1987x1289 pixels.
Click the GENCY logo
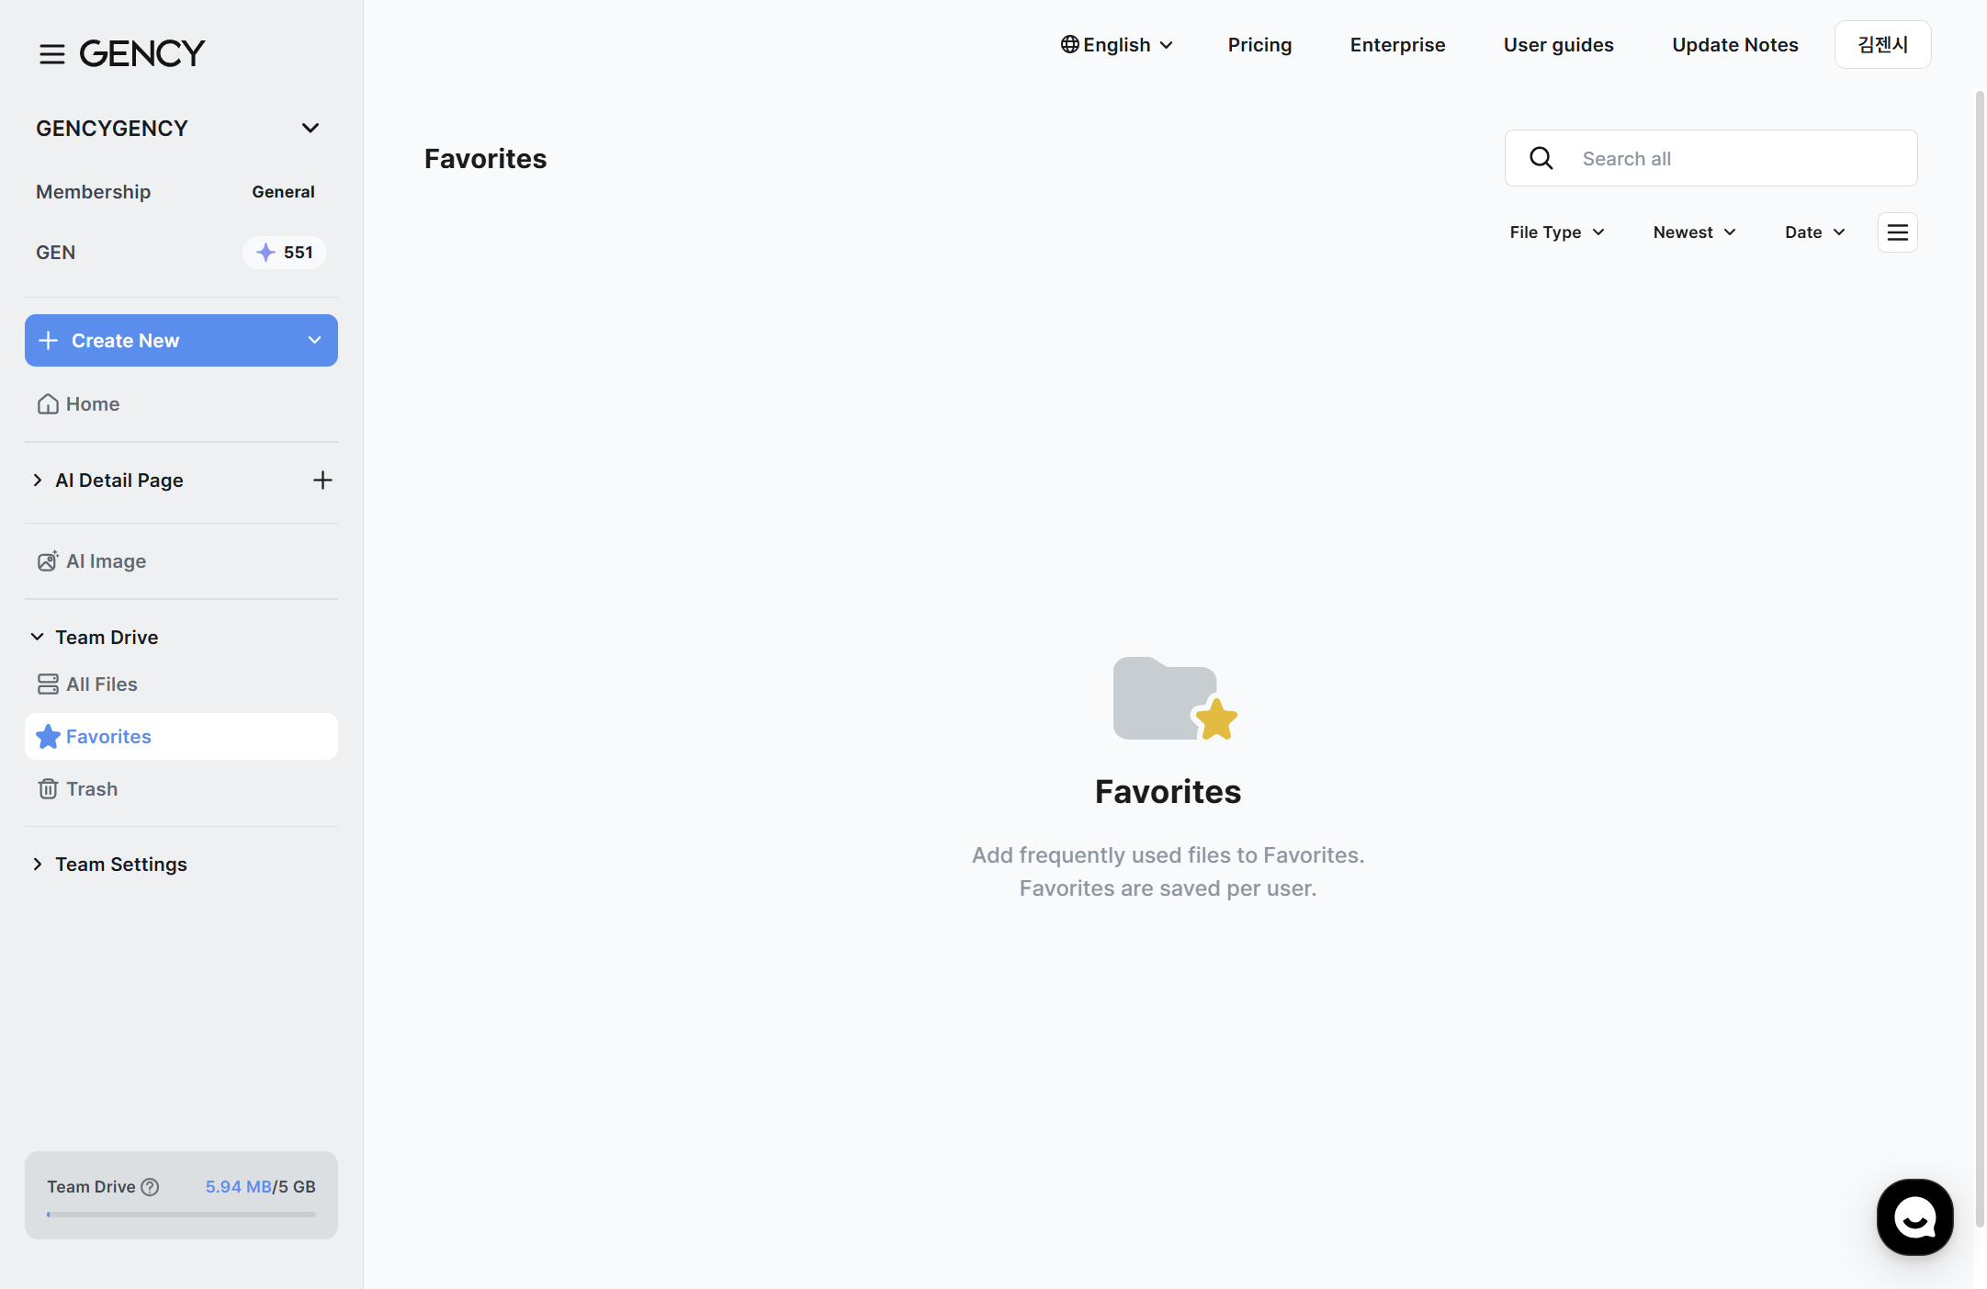142,53
